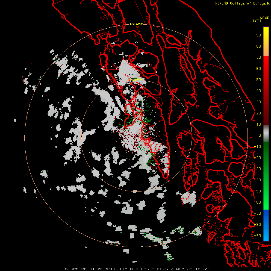The height and width of the screenshot is (271, 271).
Task: Select the -70 value on velocity scale
Action: tap(257, 213)
